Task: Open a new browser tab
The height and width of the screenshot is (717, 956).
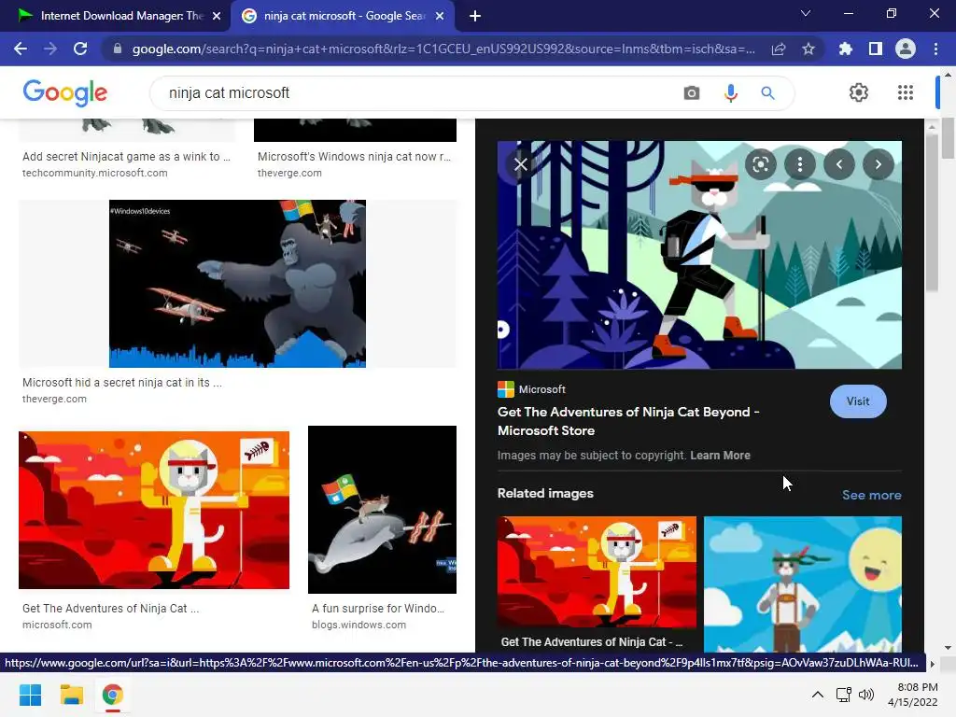Action: 475,16
